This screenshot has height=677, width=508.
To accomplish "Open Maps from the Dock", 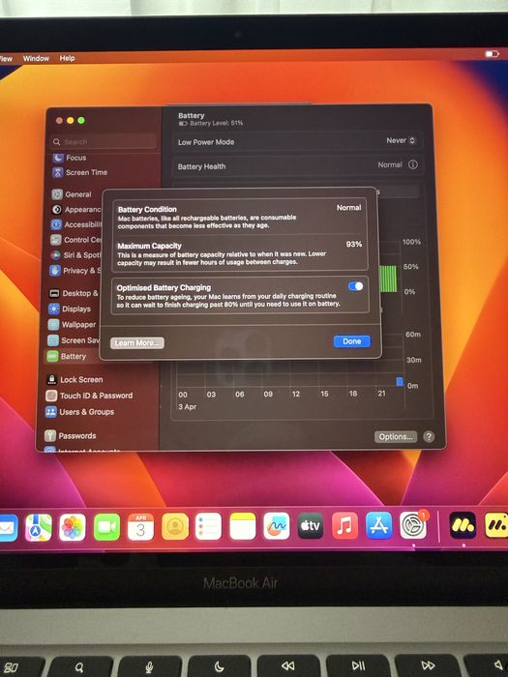I will (39, 527).
